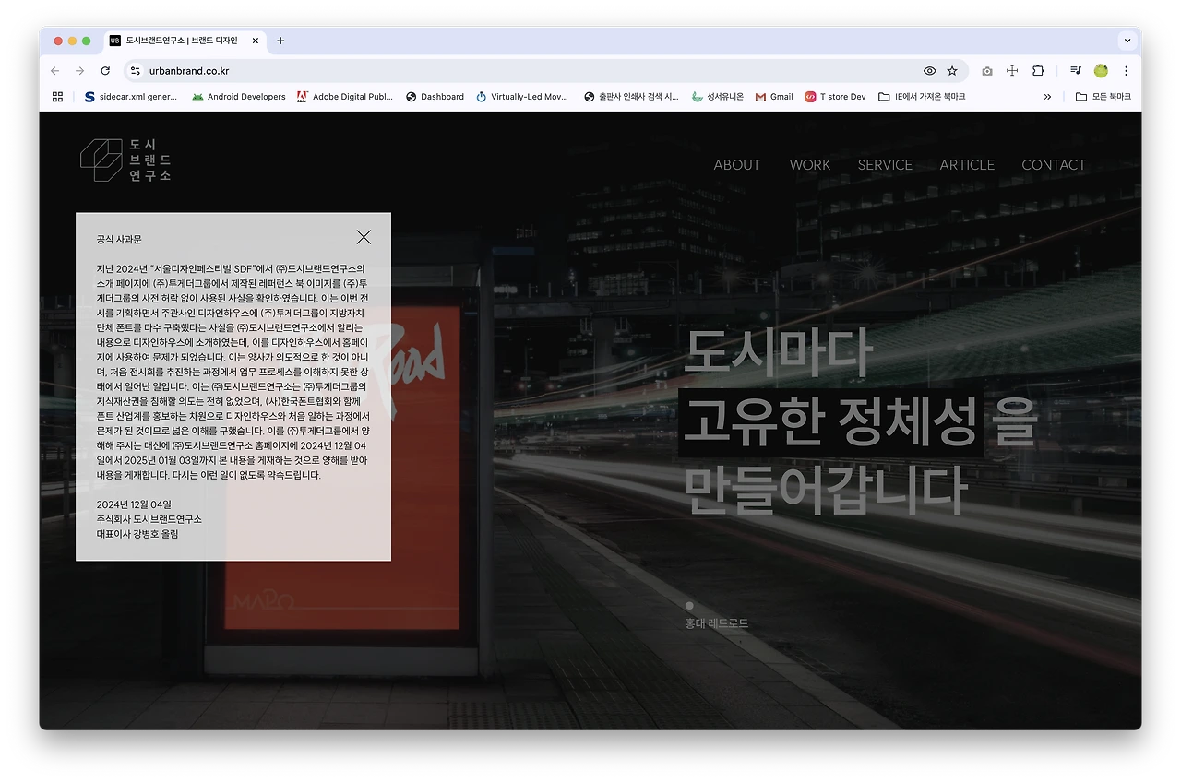Open the ABOUT menu

click(x=737, y=165)
